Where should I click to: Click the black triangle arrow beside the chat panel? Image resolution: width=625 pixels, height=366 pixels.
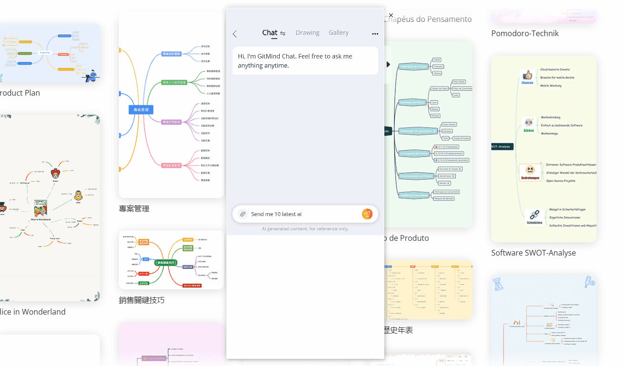(x=389, y=64)
